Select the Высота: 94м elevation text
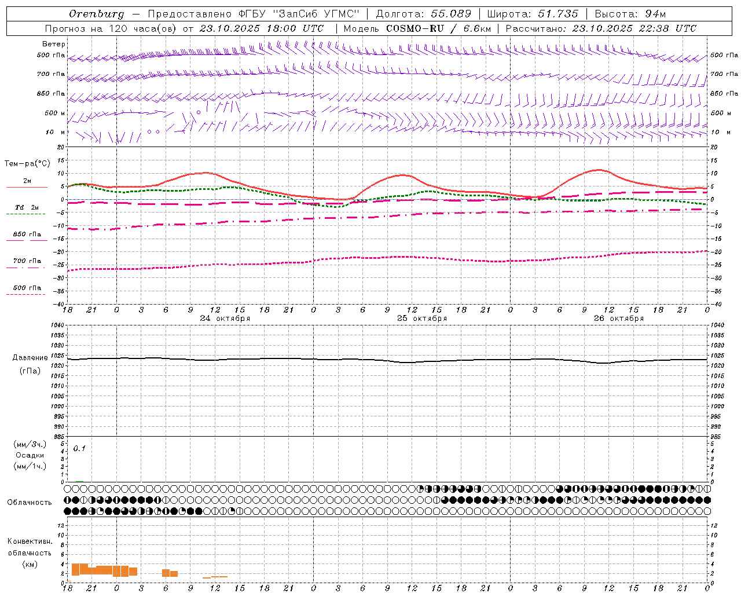741x593 pixels. coord(630,14)
